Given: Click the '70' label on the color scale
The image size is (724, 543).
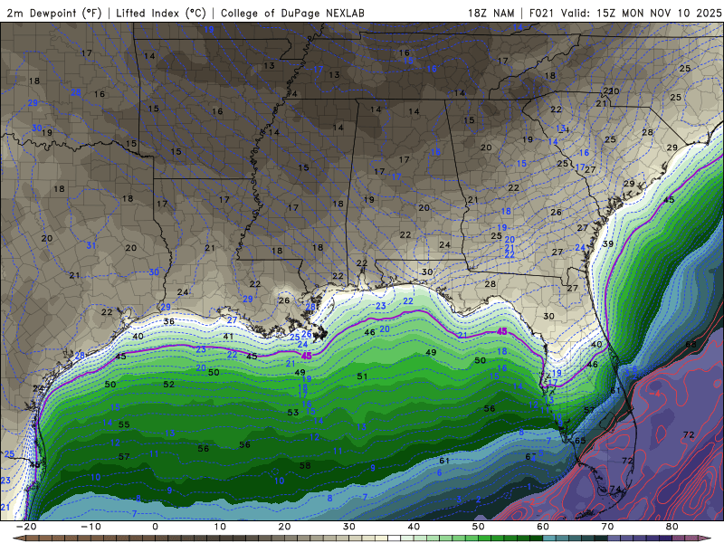Looking at the screenshot, I should tap(607, 527).
